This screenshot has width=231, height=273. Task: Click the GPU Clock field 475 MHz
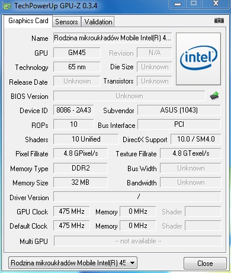(72, 211)
